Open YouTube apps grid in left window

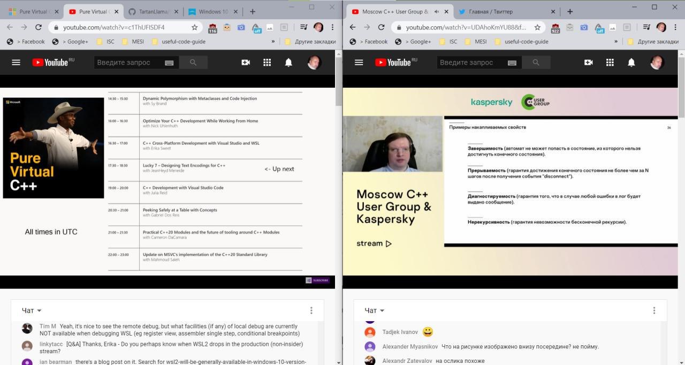267,63
